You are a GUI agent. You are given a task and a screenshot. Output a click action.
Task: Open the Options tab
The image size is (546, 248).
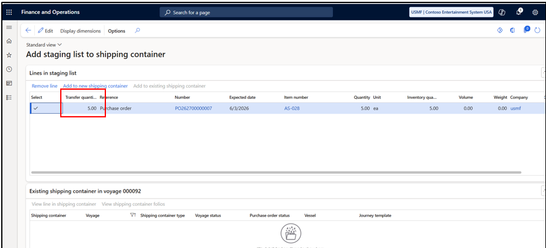point(116,31)
